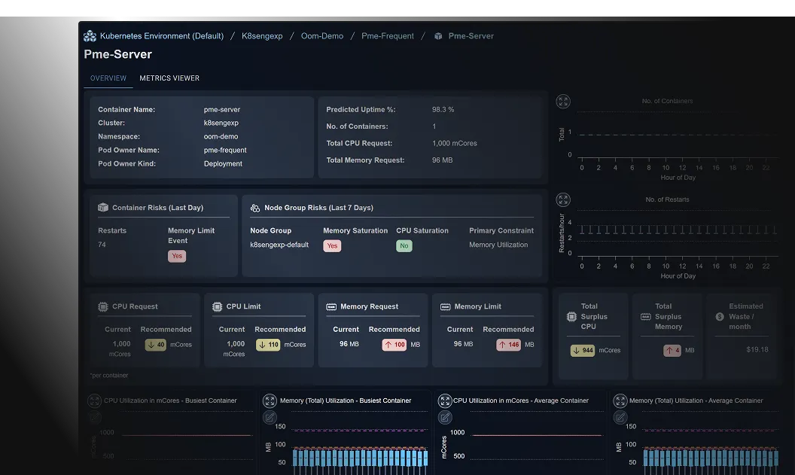Expand Memory Utilization Busiest Container chart
This screenshot has height=475, width=795.
pos(270,401)
